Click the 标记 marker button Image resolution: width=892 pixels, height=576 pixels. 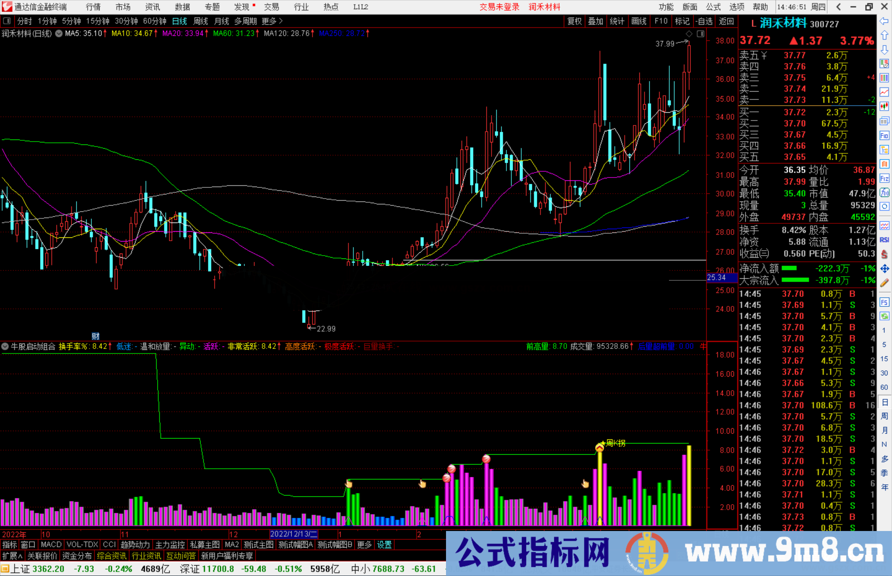click(682, 21)
